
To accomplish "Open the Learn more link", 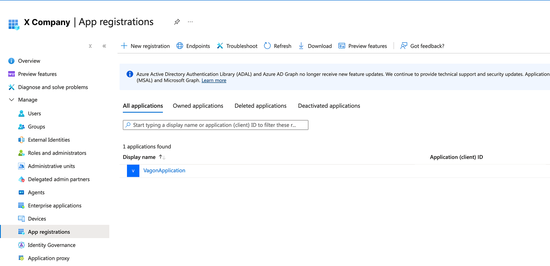I will 214,81.
